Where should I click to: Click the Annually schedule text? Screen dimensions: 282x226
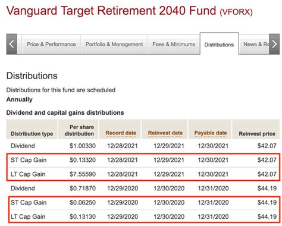pyautogui.click(x=20, y=99)
